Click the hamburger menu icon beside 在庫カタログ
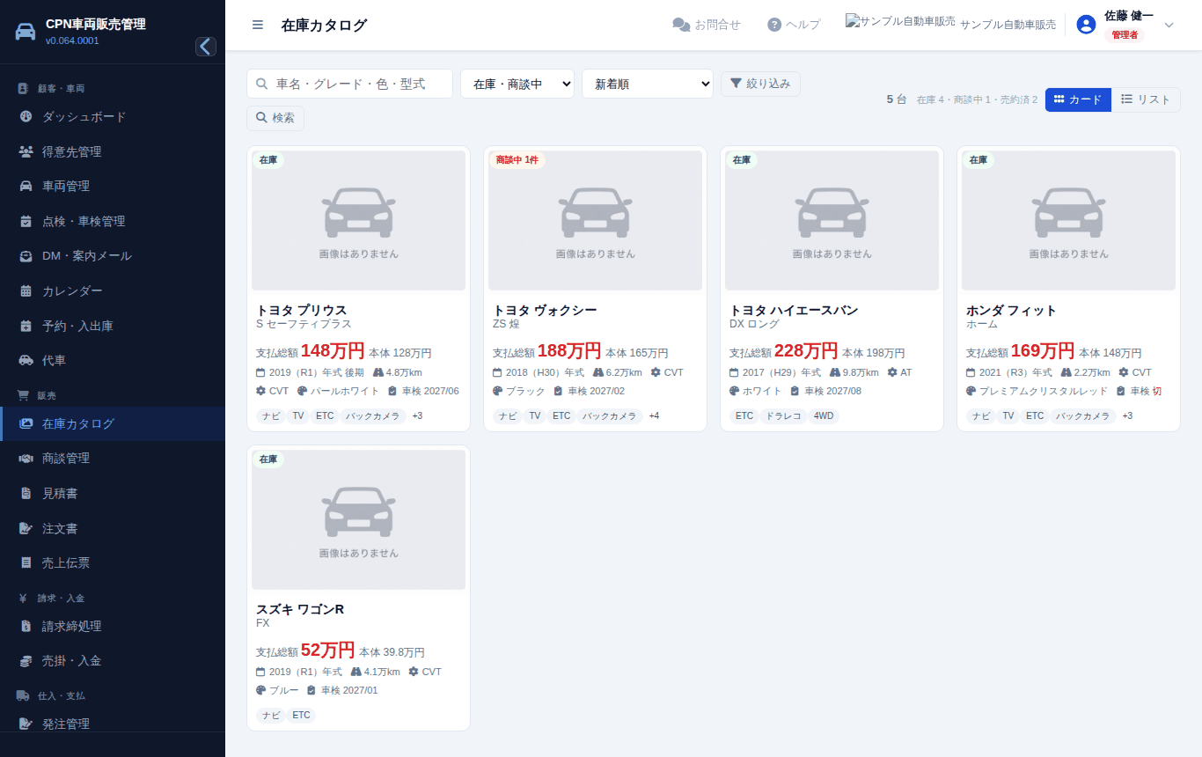The image size is (1202, 757). point(258,25)
